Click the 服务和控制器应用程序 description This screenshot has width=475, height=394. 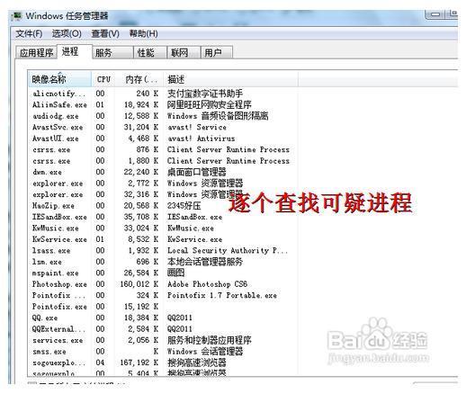(x=210, y=340)
